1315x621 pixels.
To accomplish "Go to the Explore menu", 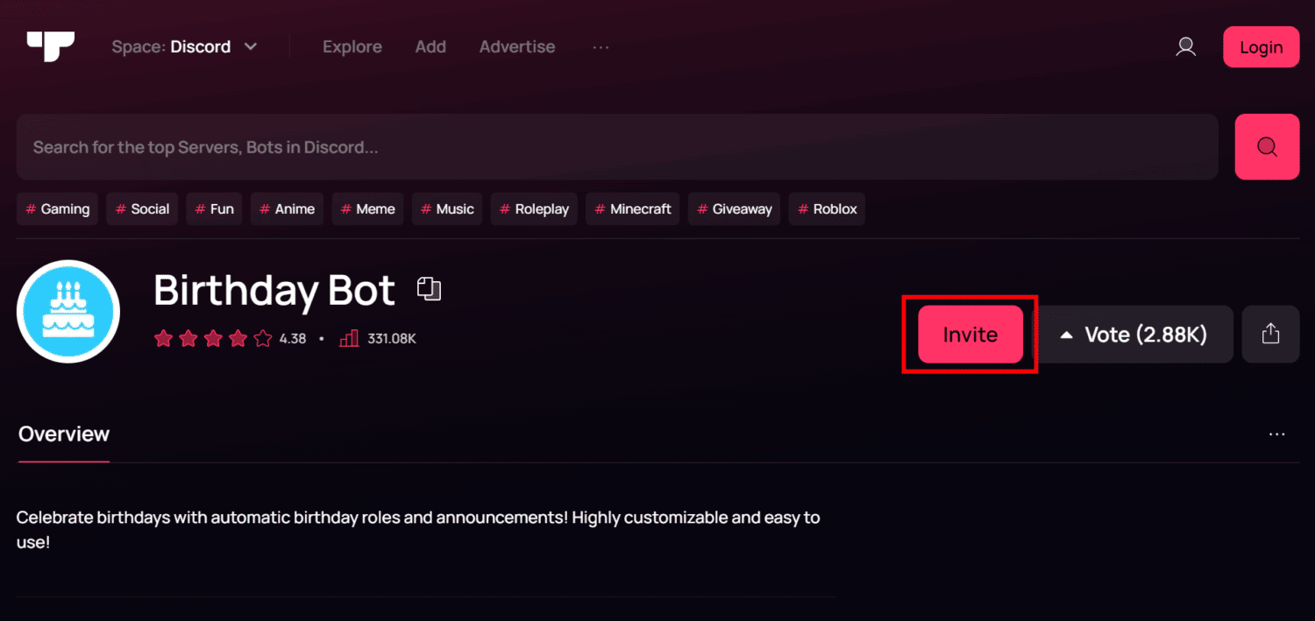I will click(x=352, y=46).
